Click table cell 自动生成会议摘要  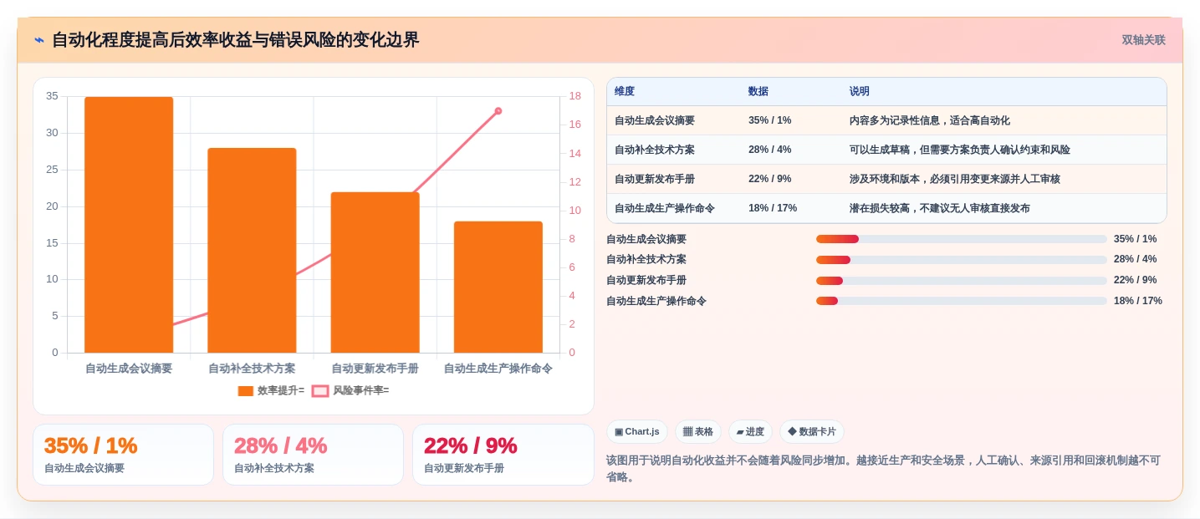click(655, 120)
